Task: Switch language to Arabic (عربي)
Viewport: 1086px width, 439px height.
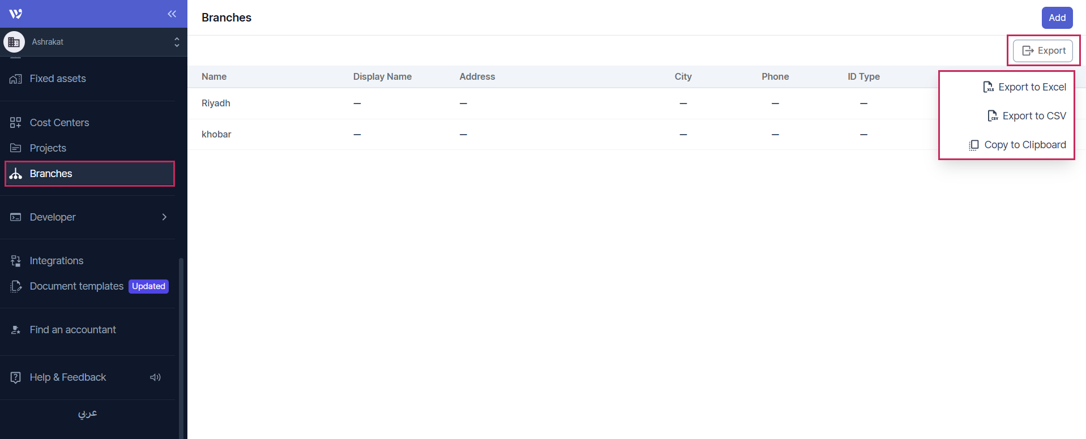Action: coord(88,414)
